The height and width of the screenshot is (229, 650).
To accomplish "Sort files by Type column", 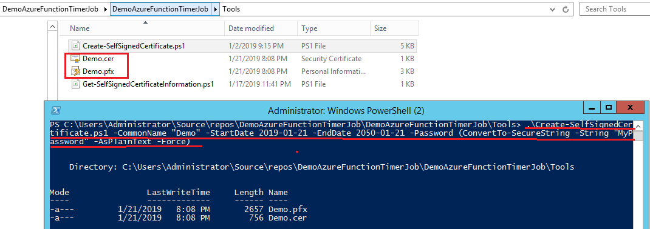I will [334, 28].
